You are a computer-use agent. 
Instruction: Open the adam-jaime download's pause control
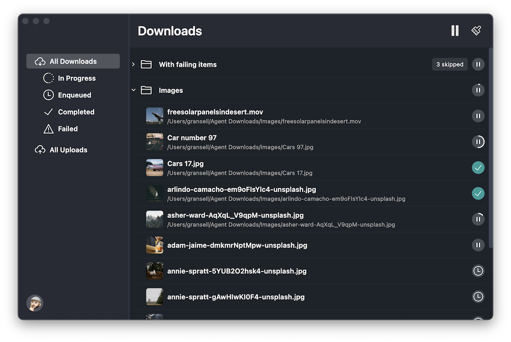point(478,245)
